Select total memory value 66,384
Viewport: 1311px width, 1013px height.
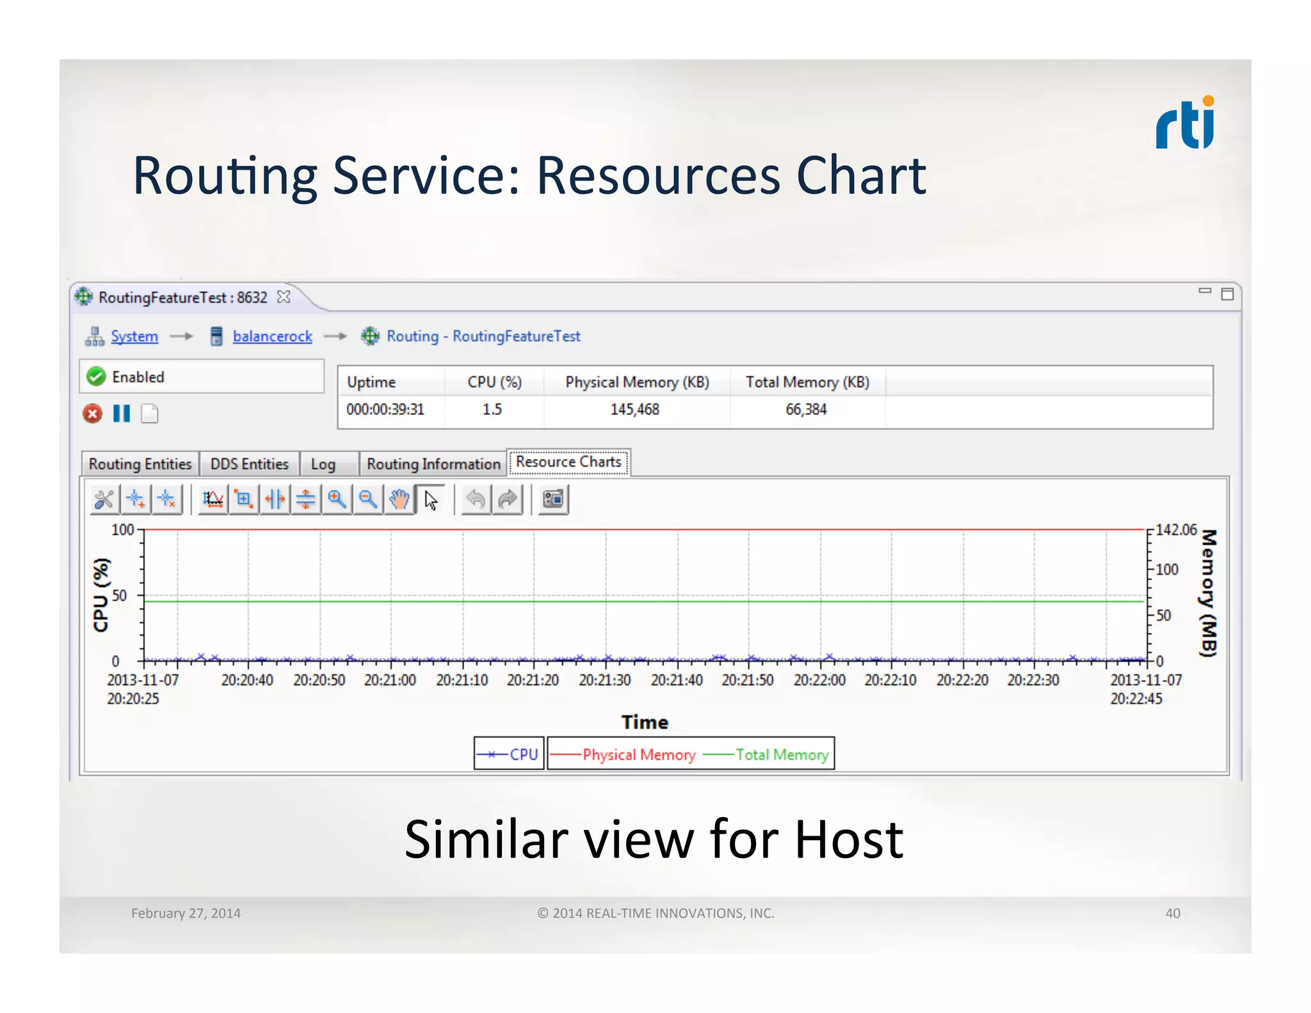click(x=806, y=409)
